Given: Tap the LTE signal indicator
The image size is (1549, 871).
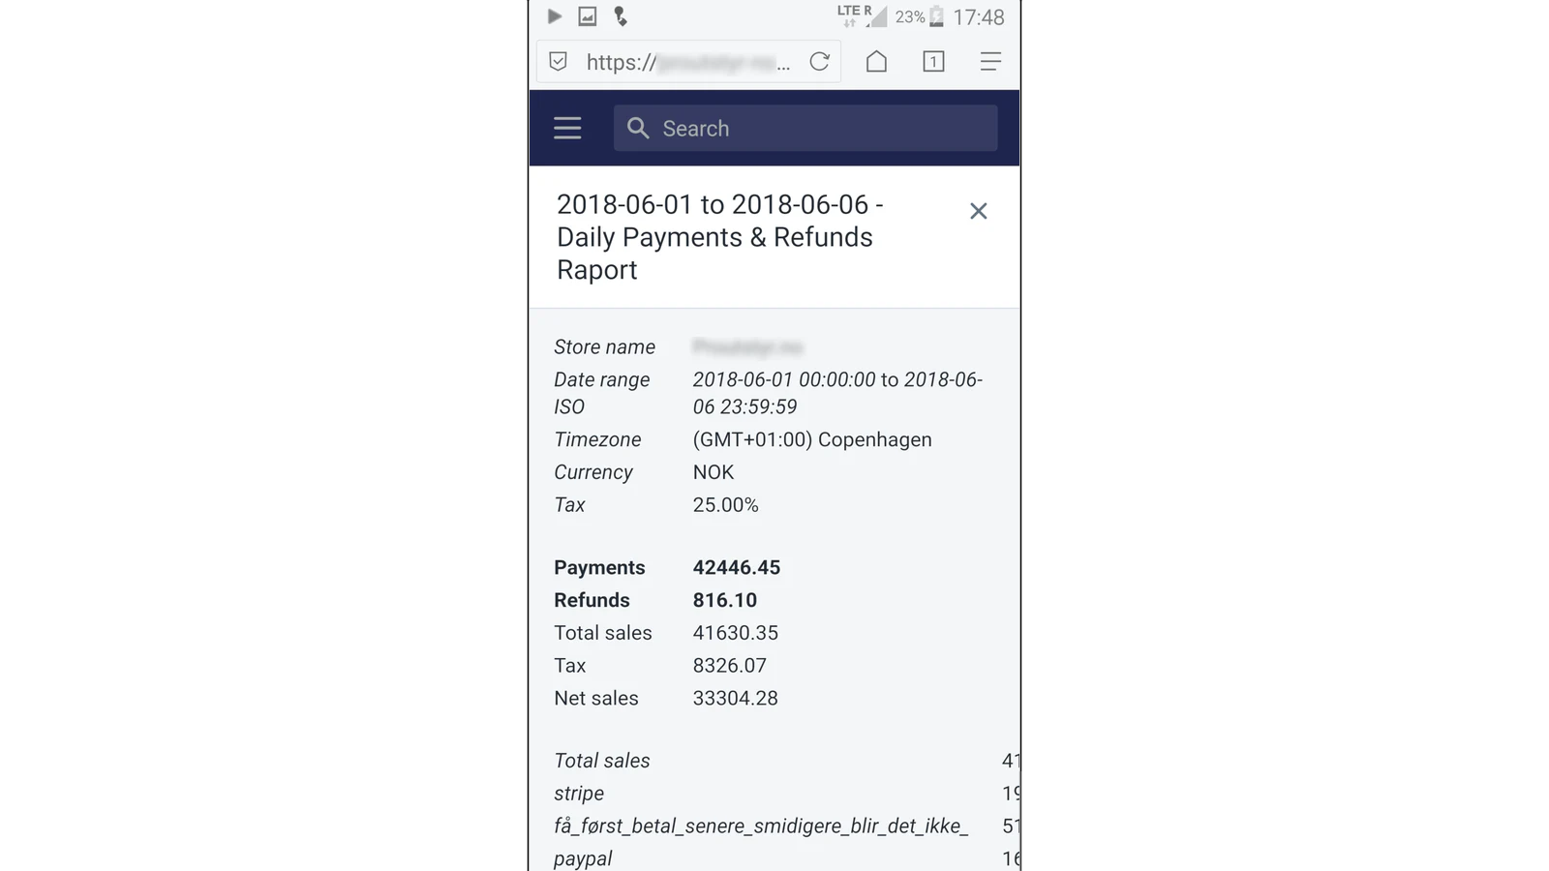Looking at the screenshot, I should click(x=862, y=15).
